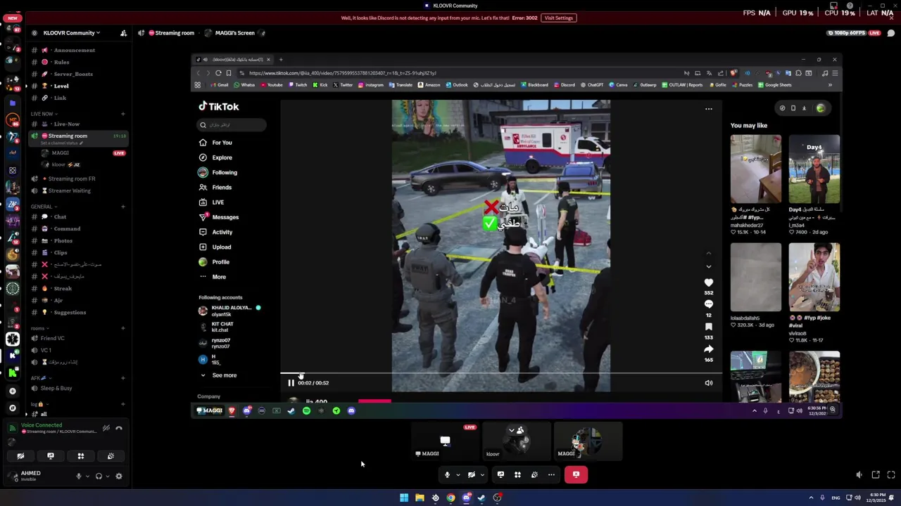Open Suggestions channel

point(77,312)
